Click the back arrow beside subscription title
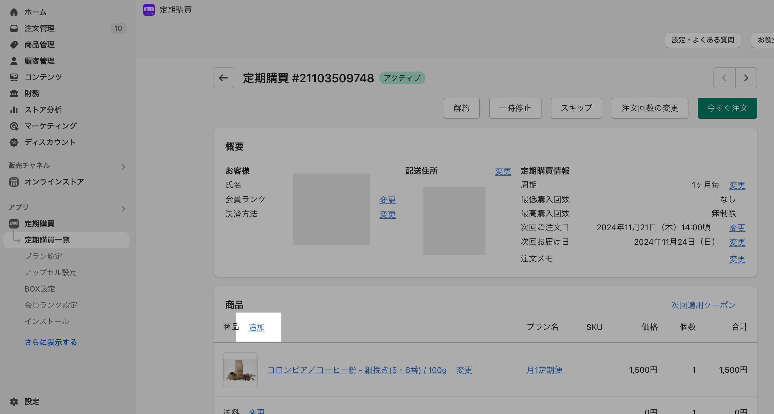The height and width of the screenshot is (414, 774). click(x=223, y=78)
